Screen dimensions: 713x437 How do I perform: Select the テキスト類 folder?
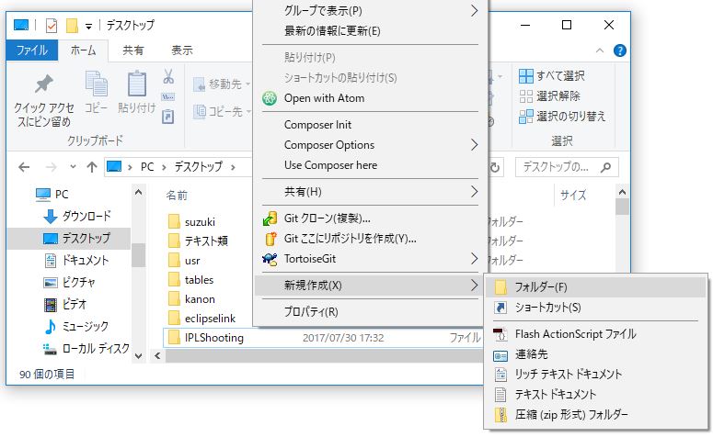198,241
